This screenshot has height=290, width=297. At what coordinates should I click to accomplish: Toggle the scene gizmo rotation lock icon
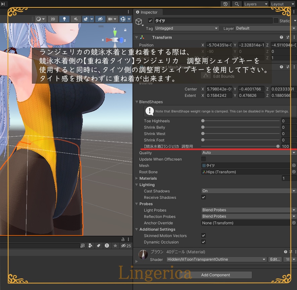pyautogui.click(x=125, y=30)
